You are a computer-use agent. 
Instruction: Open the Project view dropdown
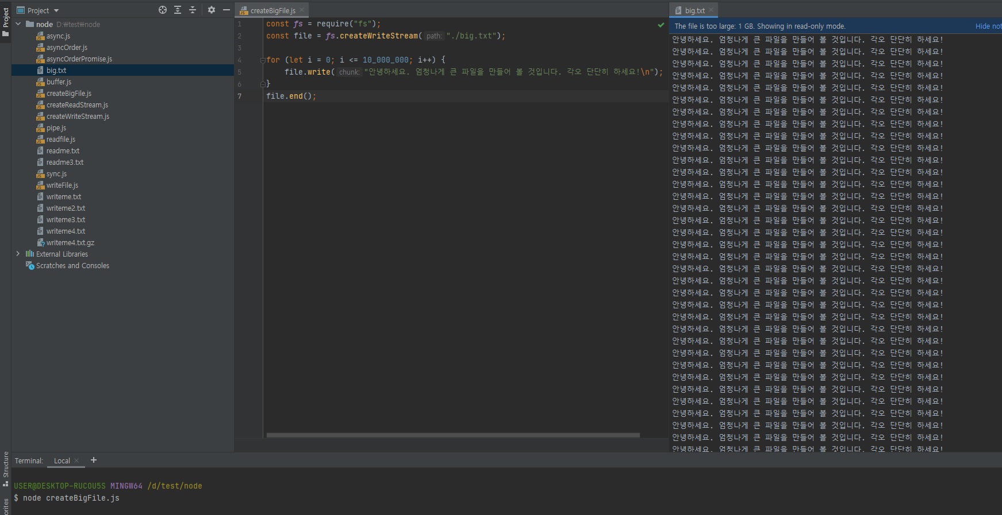click(38, 10)
